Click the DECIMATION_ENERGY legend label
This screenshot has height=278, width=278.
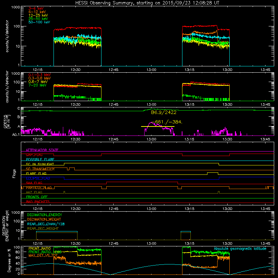coord(44,215)
